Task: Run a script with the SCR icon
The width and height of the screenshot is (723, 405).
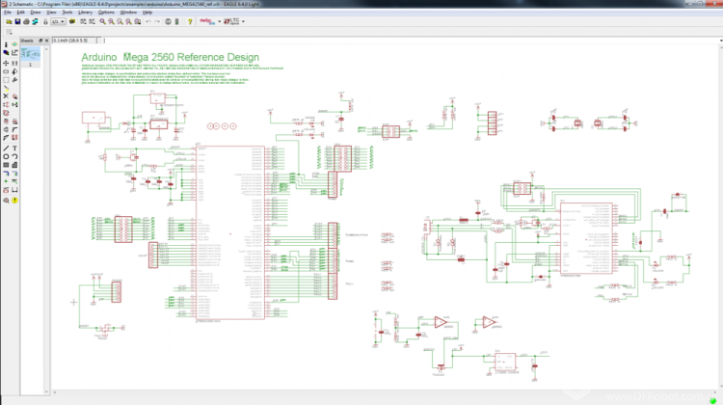Action: click(x=83, y=21)
